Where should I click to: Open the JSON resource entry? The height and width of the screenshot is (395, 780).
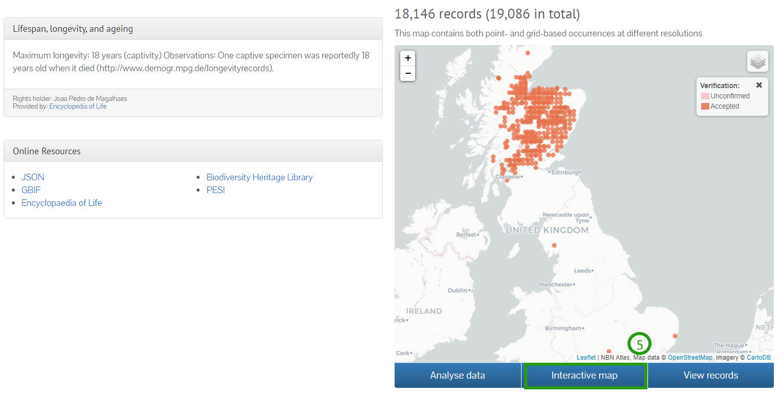coord(32,177)
